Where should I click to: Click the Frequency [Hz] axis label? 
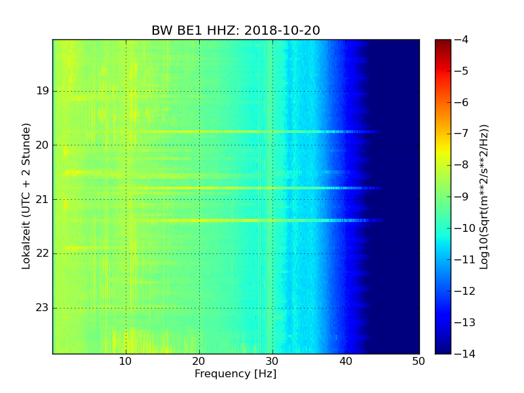(x=236, y=373)
